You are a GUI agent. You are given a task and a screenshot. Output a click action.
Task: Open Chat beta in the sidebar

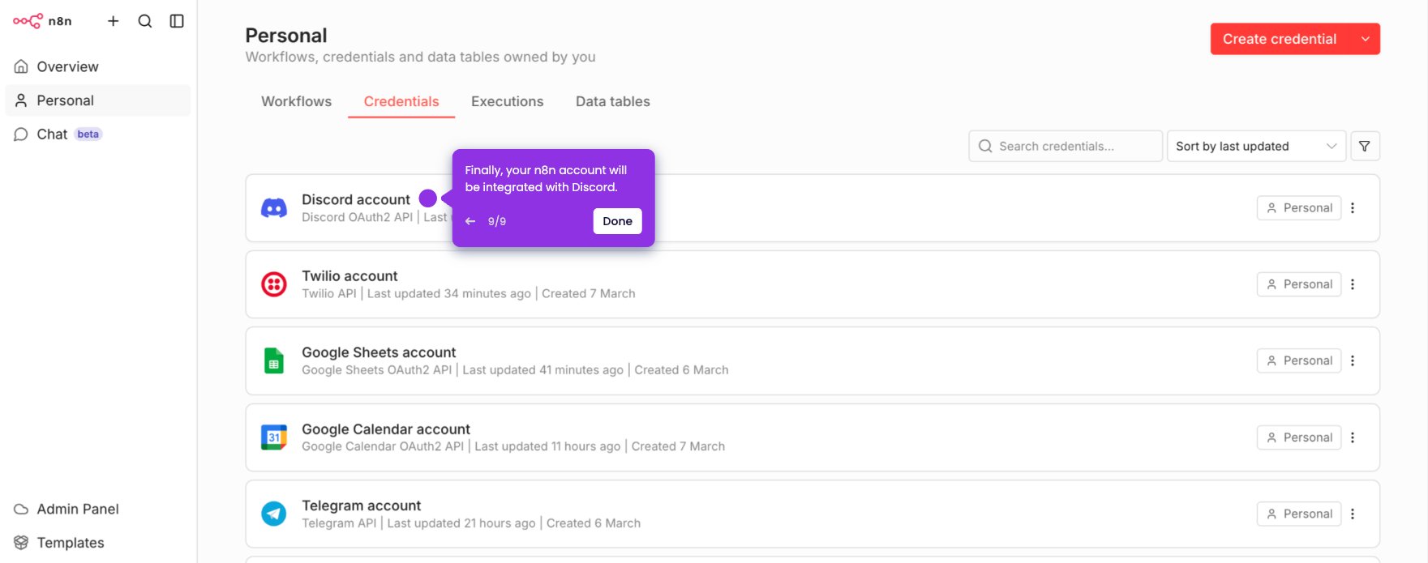[97, 134]
